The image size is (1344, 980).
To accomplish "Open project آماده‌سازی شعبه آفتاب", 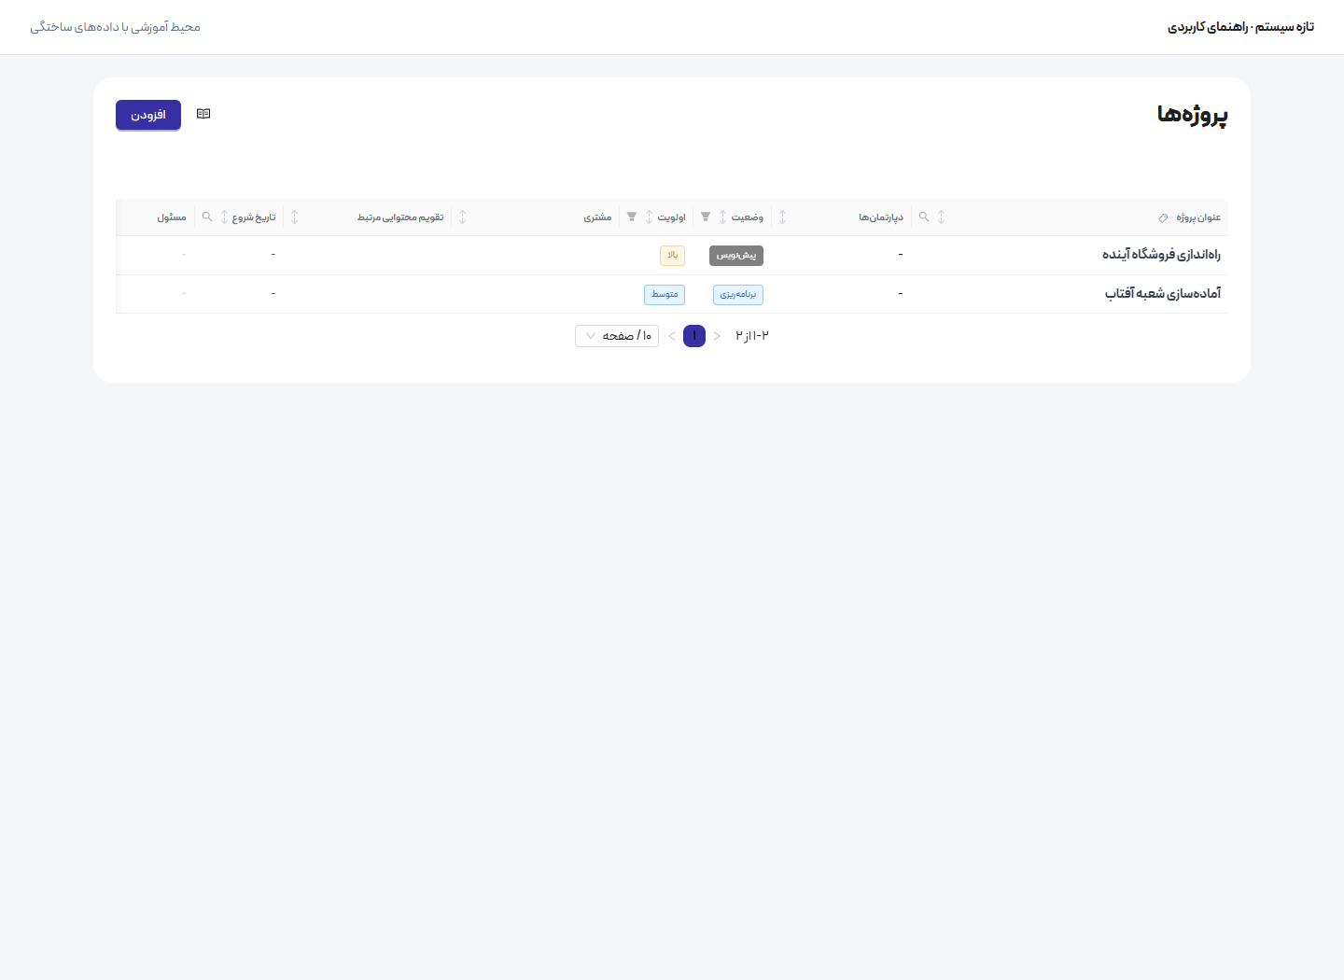I will [1163, 294].
